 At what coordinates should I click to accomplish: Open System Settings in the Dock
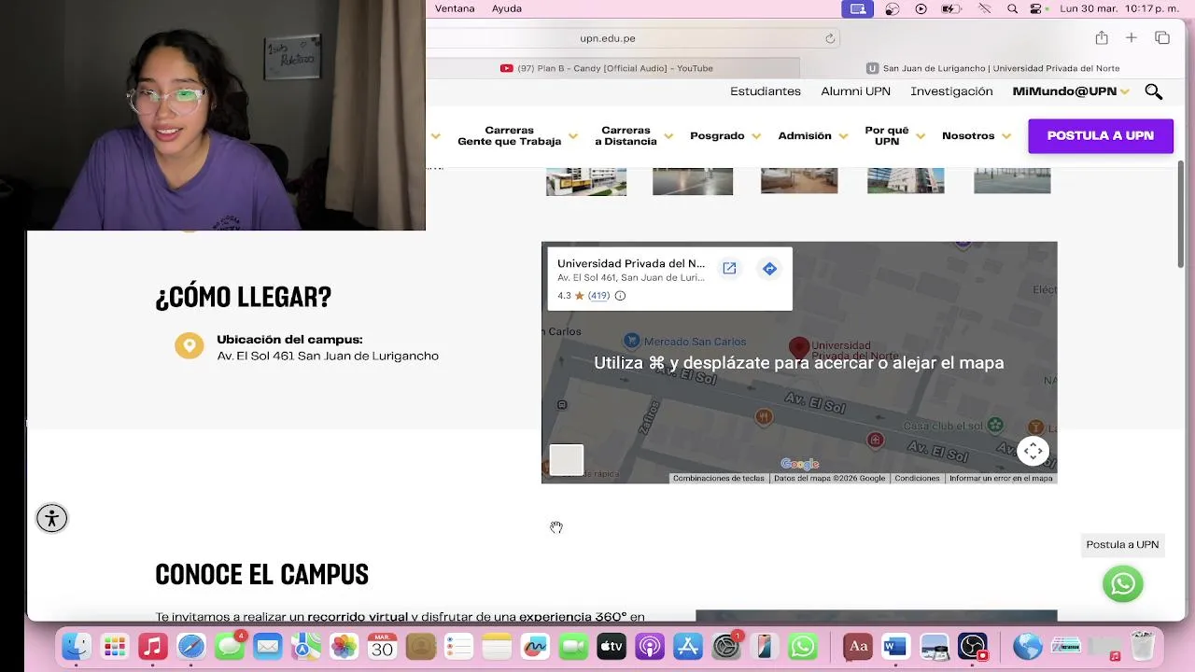click(x=726, y=646)
